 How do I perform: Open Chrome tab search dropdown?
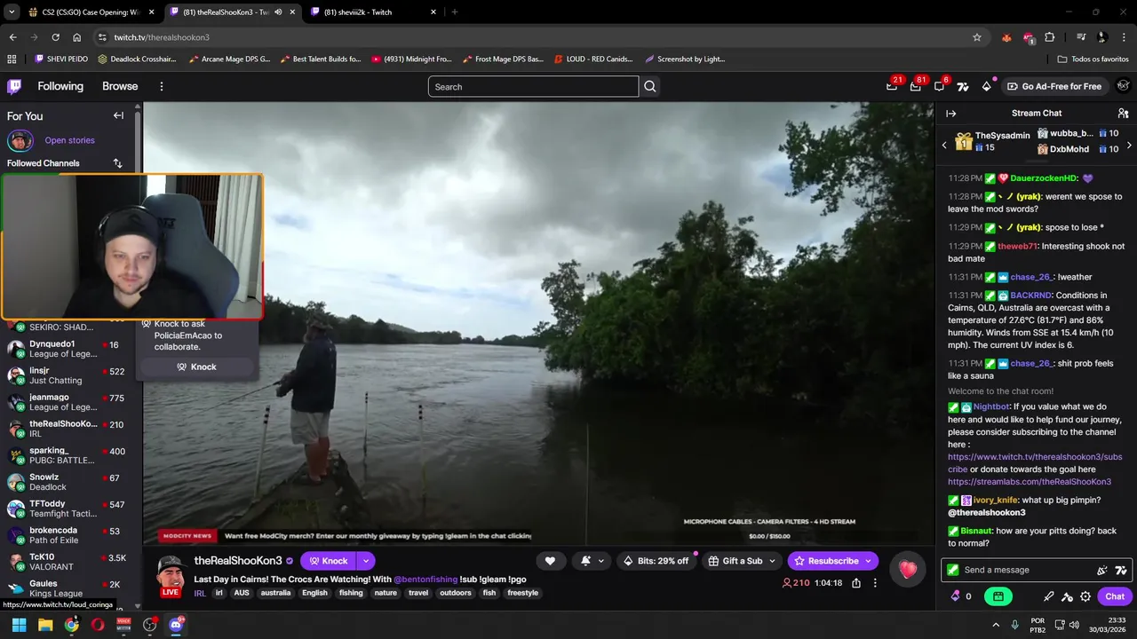click(12, 12)
